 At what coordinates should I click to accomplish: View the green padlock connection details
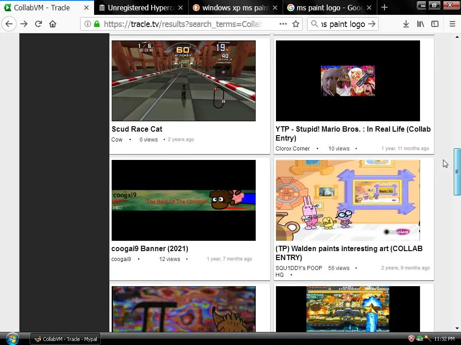click(x=96, y=24)
